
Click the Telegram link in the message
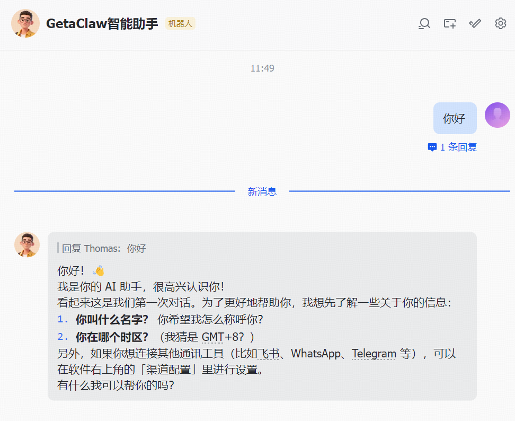pyautogui.click(x=374, y=353)
